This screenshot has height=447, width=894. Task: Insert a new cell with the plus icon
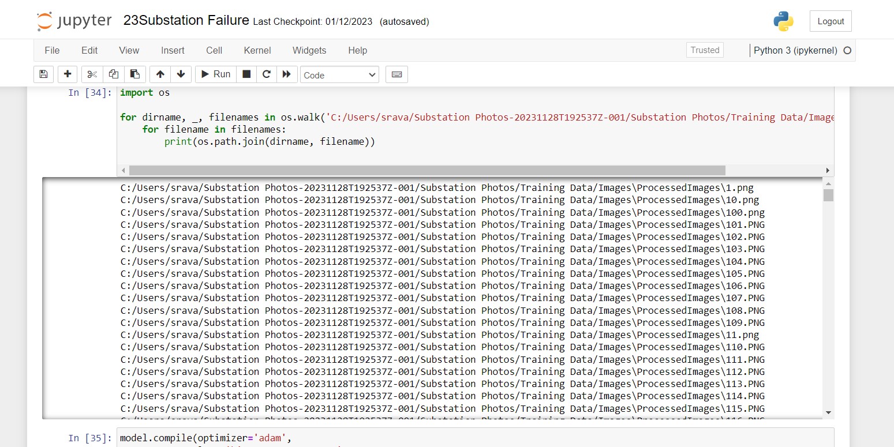pos(67,74)
